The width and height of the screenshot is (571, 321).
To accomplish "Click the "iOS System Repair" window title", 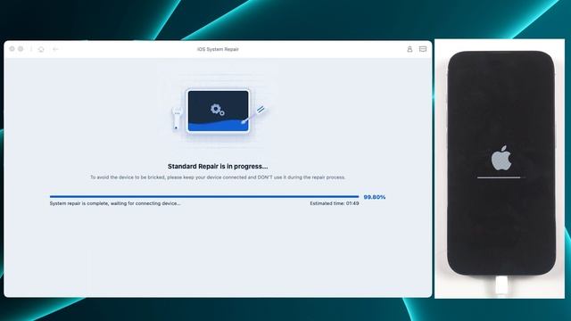I will coord(218,49).
